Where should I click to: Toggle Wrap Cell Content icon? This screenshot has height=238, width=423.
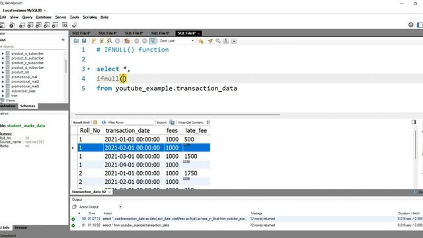coord(208,122)
